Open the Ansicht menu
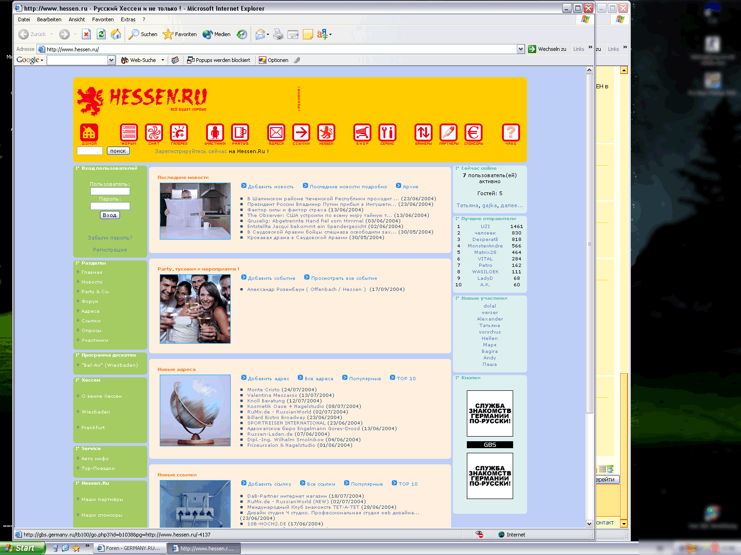Screen dimensions: 741x555 pyautogui.click(x=77, y=19)
